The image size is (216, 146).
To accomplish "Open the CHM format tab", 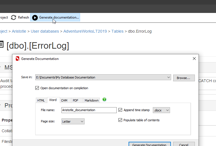I will click(x=64, y=100).
